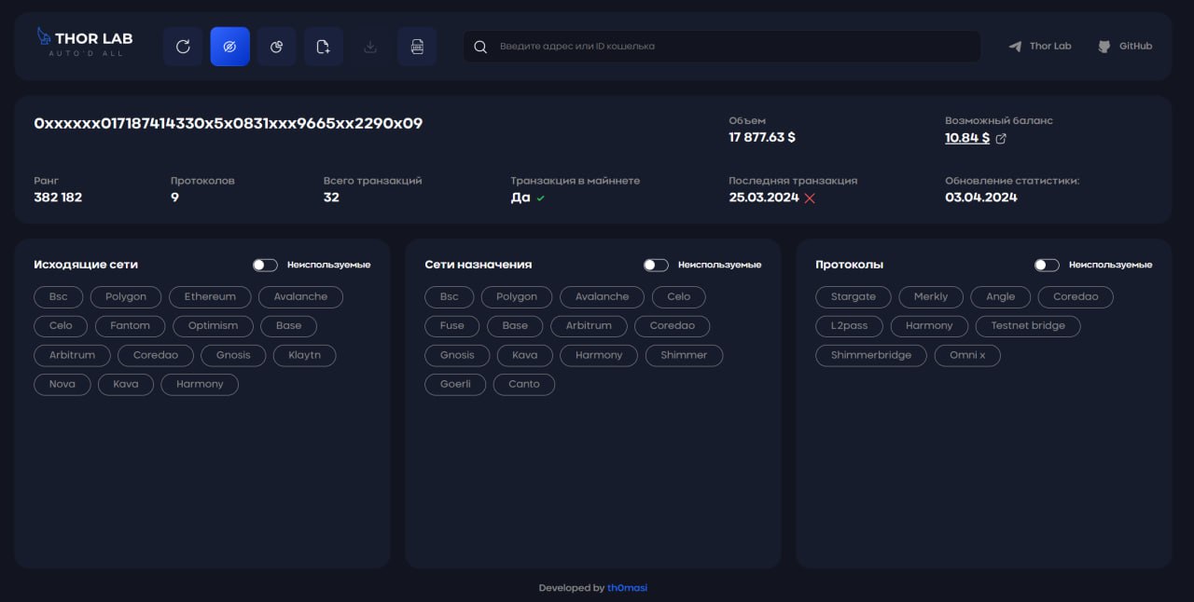
Task: Click the volume value 17 877.63 $
Action: (762, 138)
